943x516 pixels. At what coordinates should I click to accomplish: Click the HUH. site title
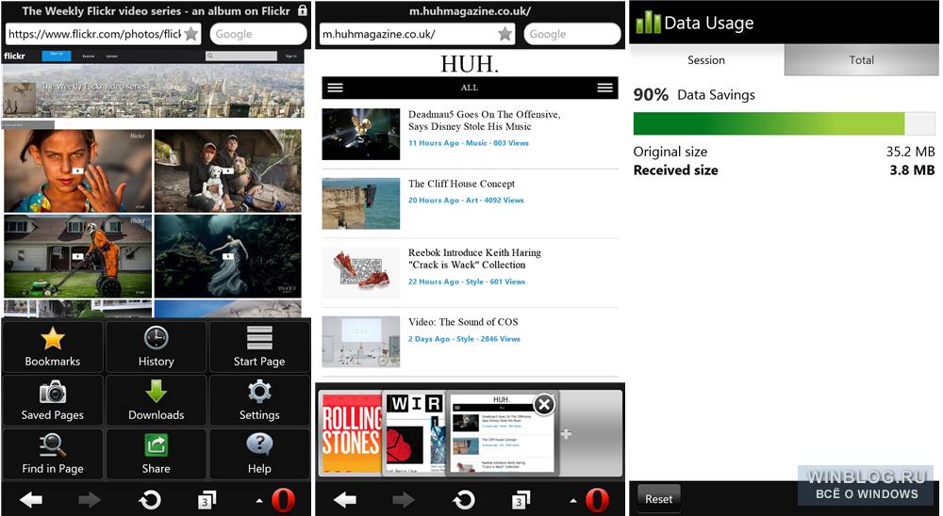(x=470, y=64)
